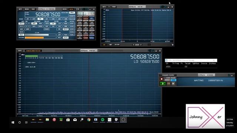Click the TX Freq column header in DSD+
The height and width of the screenshot is (133, 237).
(176, 64)
